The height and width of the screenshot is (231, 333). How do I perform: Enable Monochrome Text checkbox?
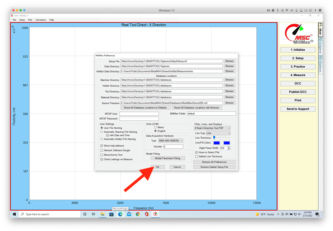tap(102, 155)
